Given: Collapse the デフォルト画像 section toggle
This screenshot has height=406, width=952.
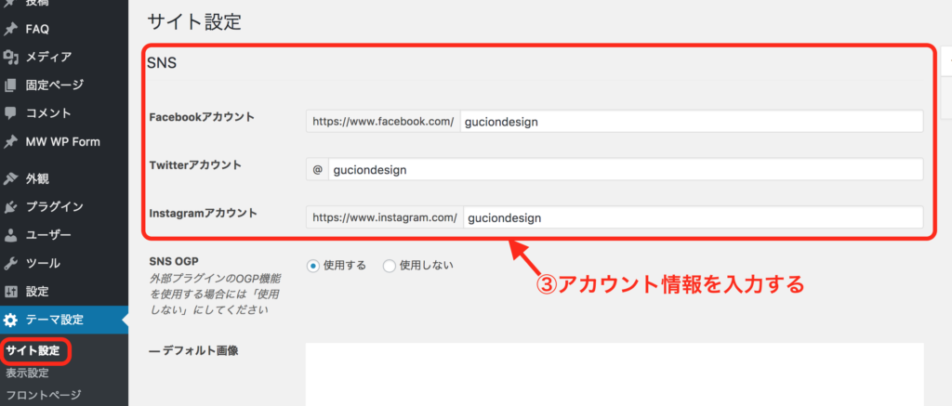Looking at the screenshot, I should (153, 350).
